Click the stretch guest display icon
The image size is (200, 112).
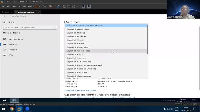click(x=89, y=6)
